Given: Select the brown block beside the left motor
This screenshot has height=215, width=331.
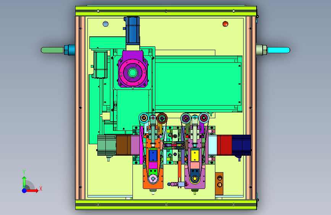Looking at the screenshot, I should (x=123, y=145).
